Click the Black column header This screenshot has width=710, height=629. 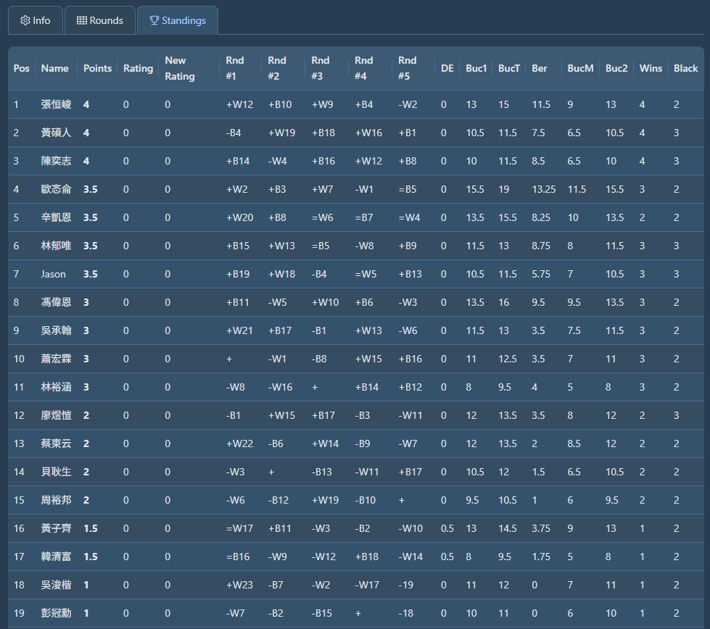click(x=685, y=68)
